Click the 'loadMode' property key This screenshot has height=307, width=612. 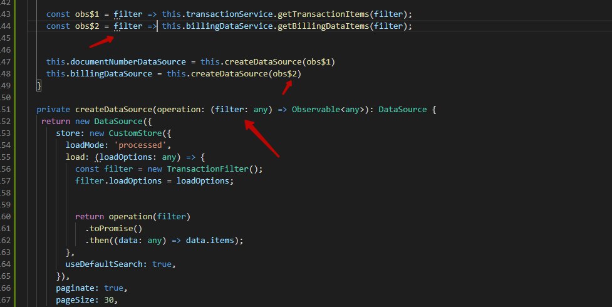[x=85, y=145]
